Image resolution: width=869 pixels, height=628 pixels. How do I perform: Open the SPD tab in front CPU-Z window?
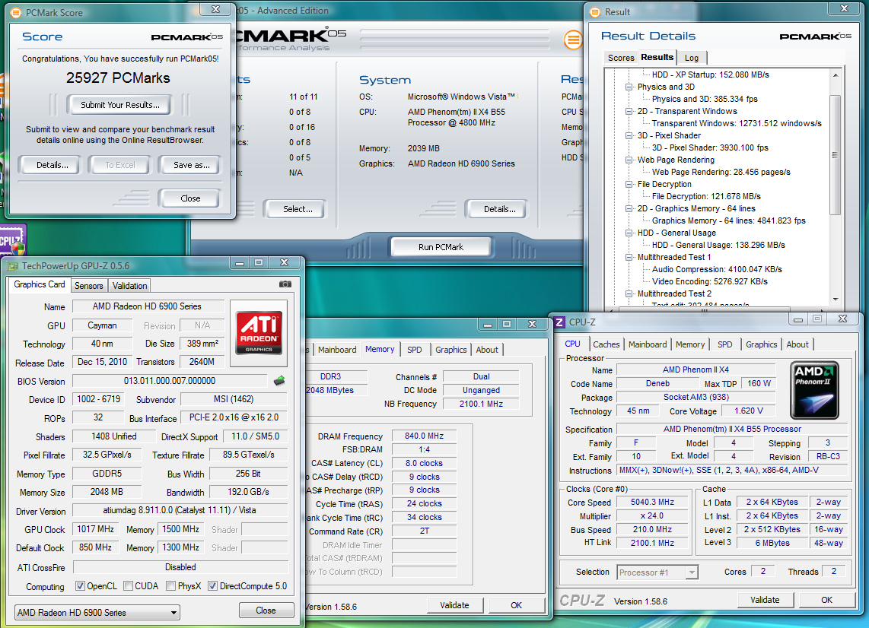724,344
